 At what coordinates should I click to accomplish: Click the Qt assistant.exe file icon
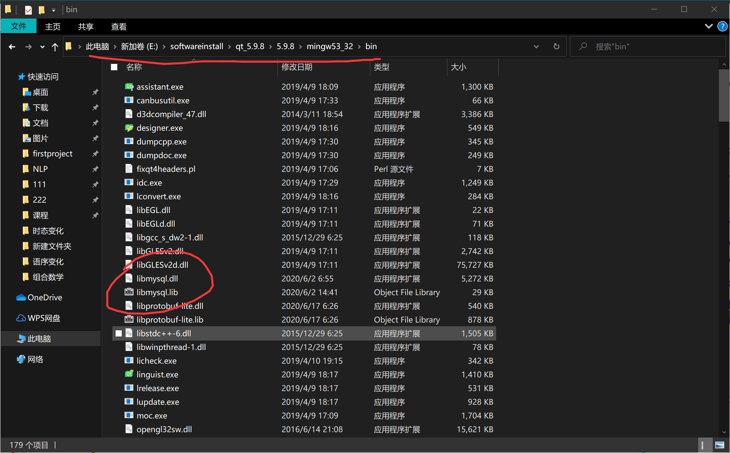tap(129, 86)
